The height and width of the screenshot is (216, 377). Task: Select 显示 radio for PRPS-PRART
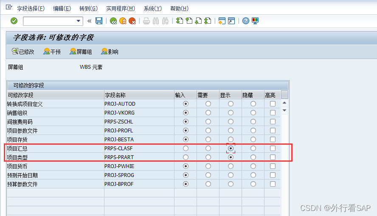pyautogui.click(x=231, y=157)
